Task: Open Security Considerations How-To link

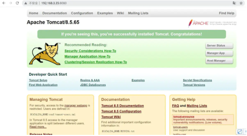Action: (90, 51)
